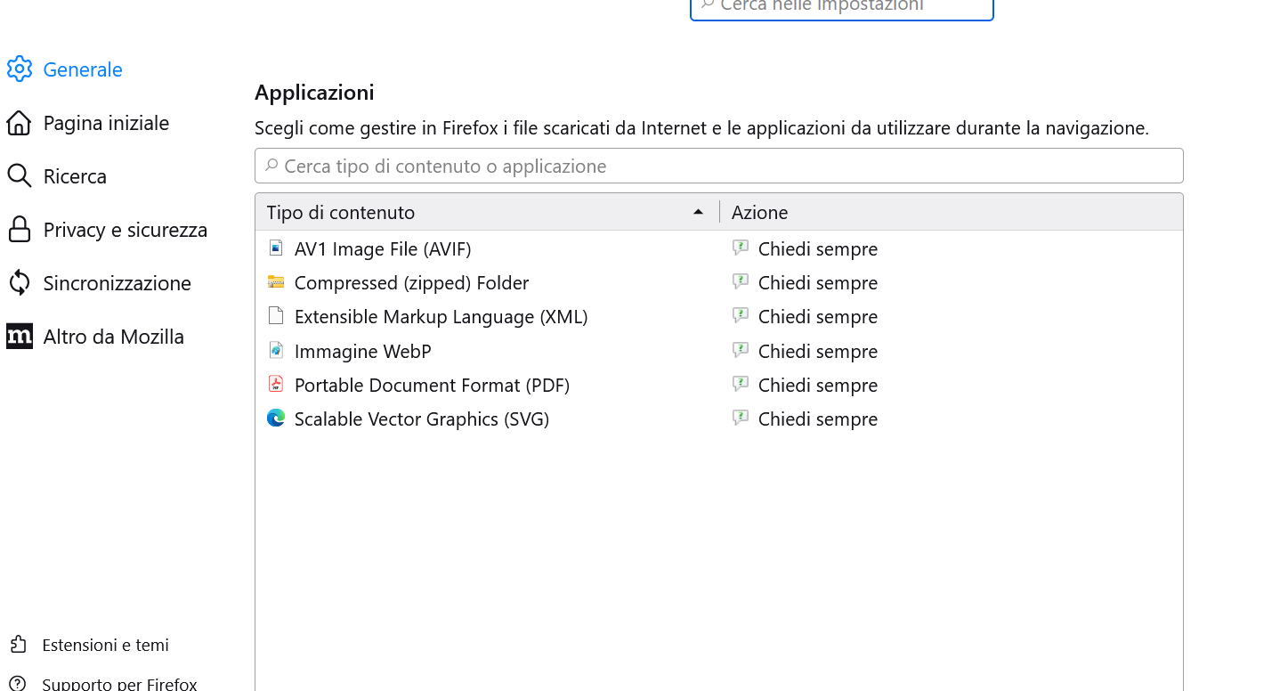This screenshot has height=691, width=1288.
Task: Open action dropdown for AV1 Image File
Action: click(x=817, y=249)
